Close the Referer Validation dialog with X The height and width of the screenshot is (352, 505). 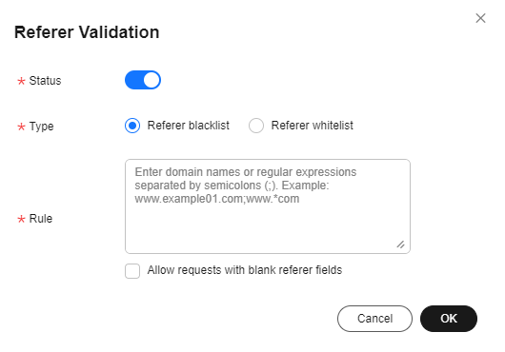tap(480, 18)
